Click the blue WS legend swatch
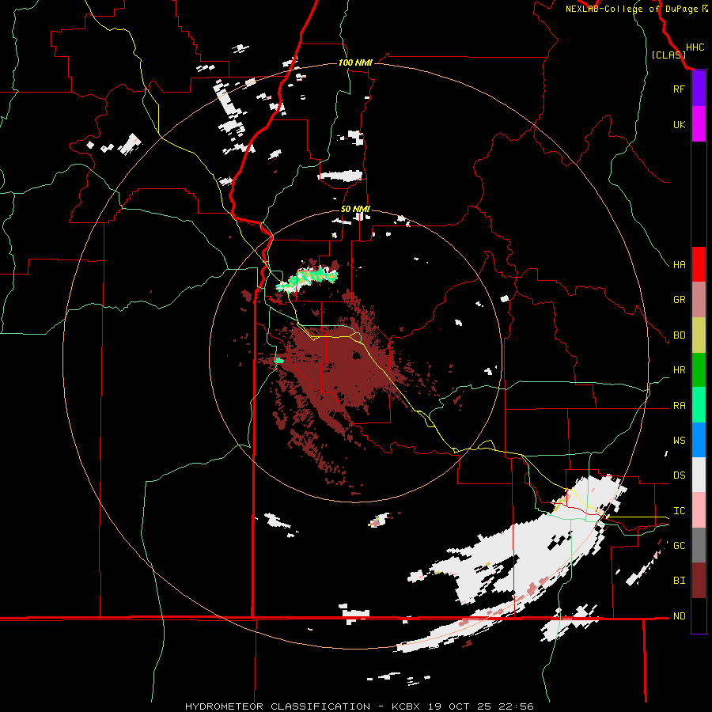712x712 pixels. (x=699, y=440)
